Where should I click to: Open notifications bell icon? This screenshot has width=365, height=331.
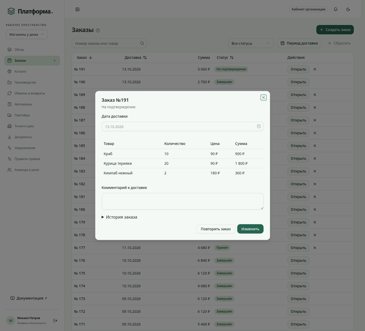pos(336,9)
